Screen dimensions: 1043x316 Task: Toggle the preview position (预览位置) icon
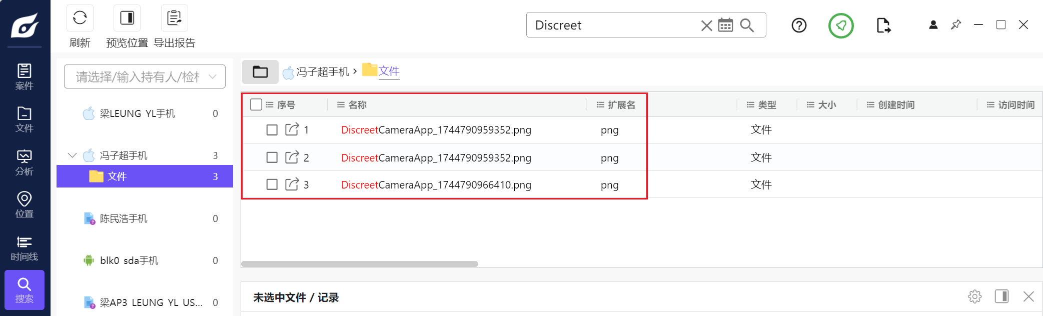click(x=127, y=18)
